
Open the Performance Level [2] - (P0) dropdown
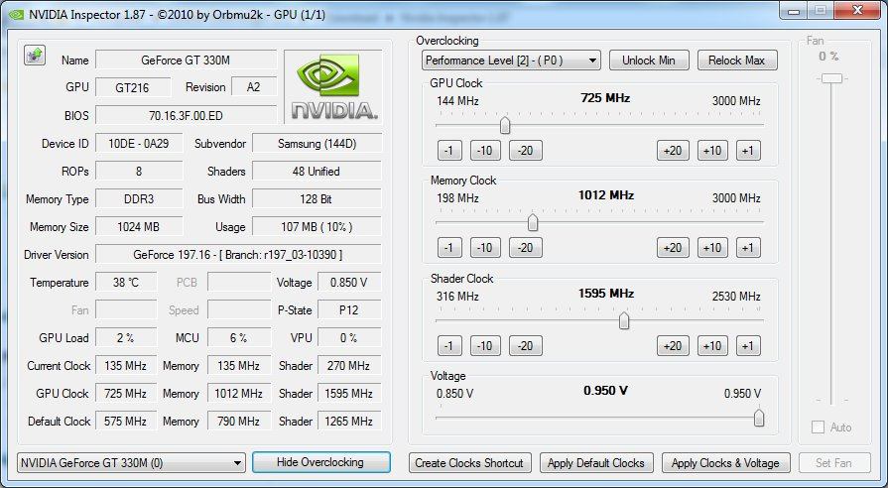point(511,61)
